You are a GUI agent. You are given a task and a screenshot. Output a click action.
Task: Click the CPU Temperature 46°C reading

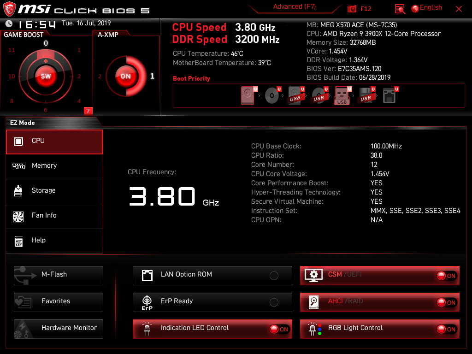tap(208, 53)
